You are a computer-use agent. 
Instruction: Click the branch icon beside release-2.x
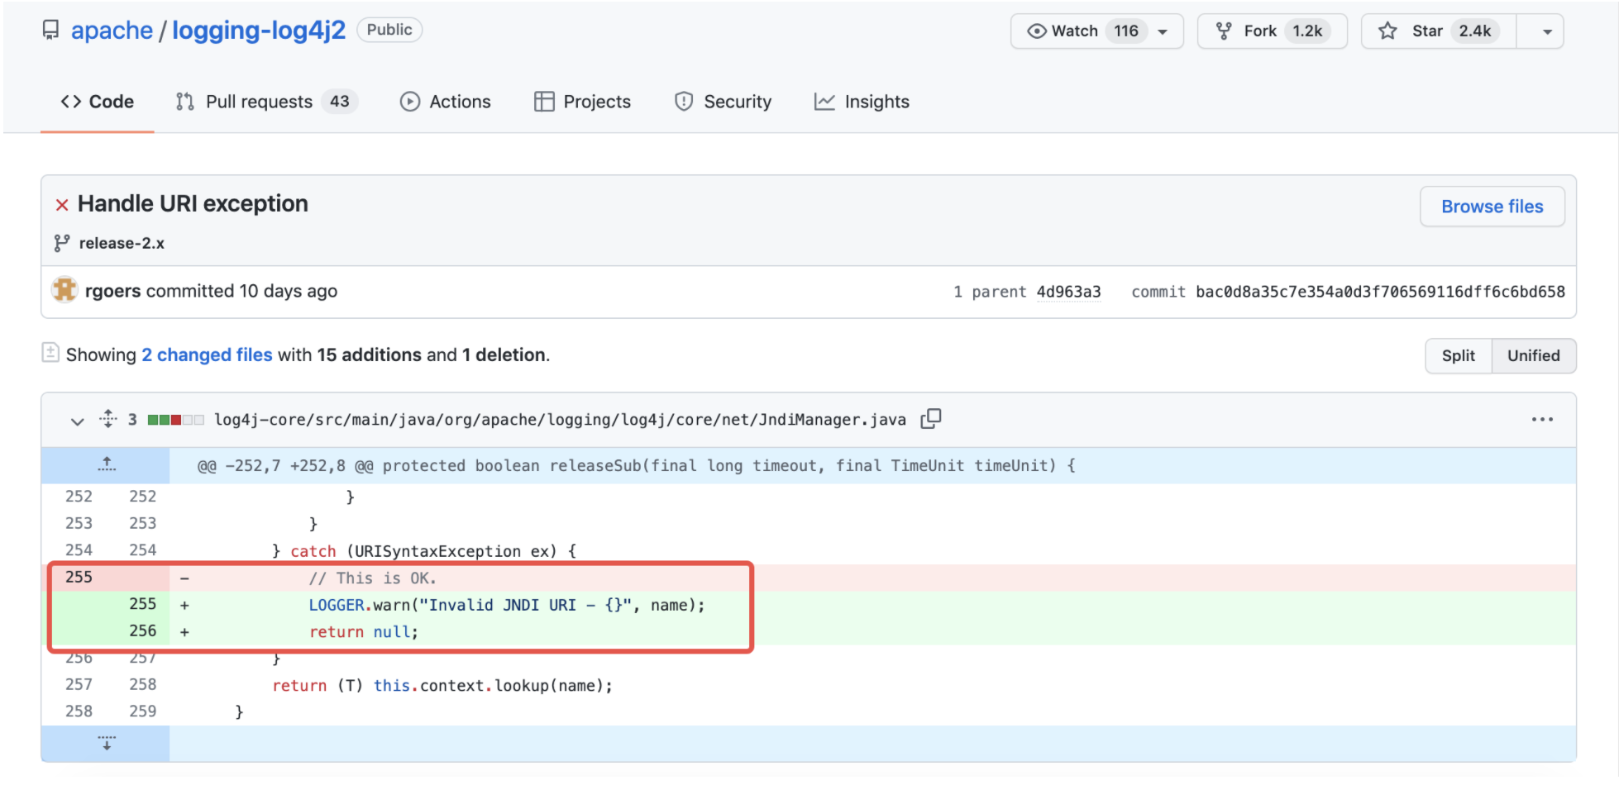point(62,243)
